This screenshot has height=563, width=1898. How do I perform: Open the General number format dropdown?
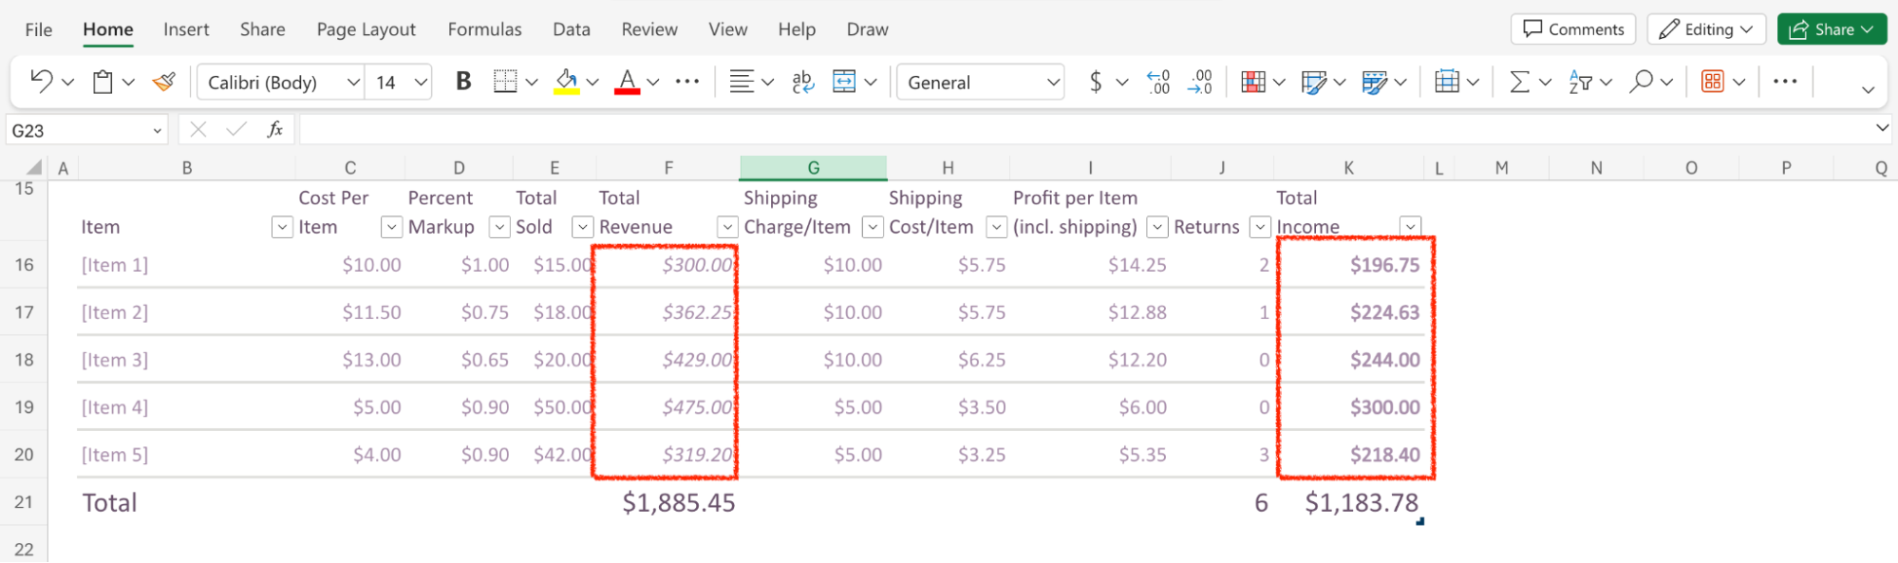coord(1052,83)
